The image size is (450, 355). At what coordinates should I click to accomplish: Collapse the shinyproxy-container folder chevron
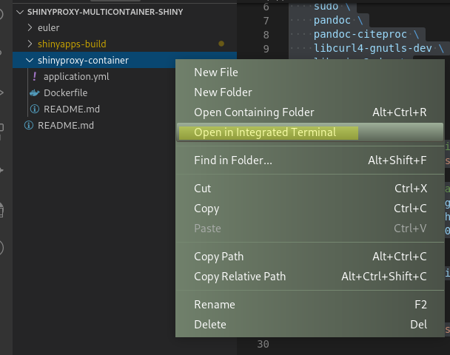pyautogui.click(x=29, y=60)
